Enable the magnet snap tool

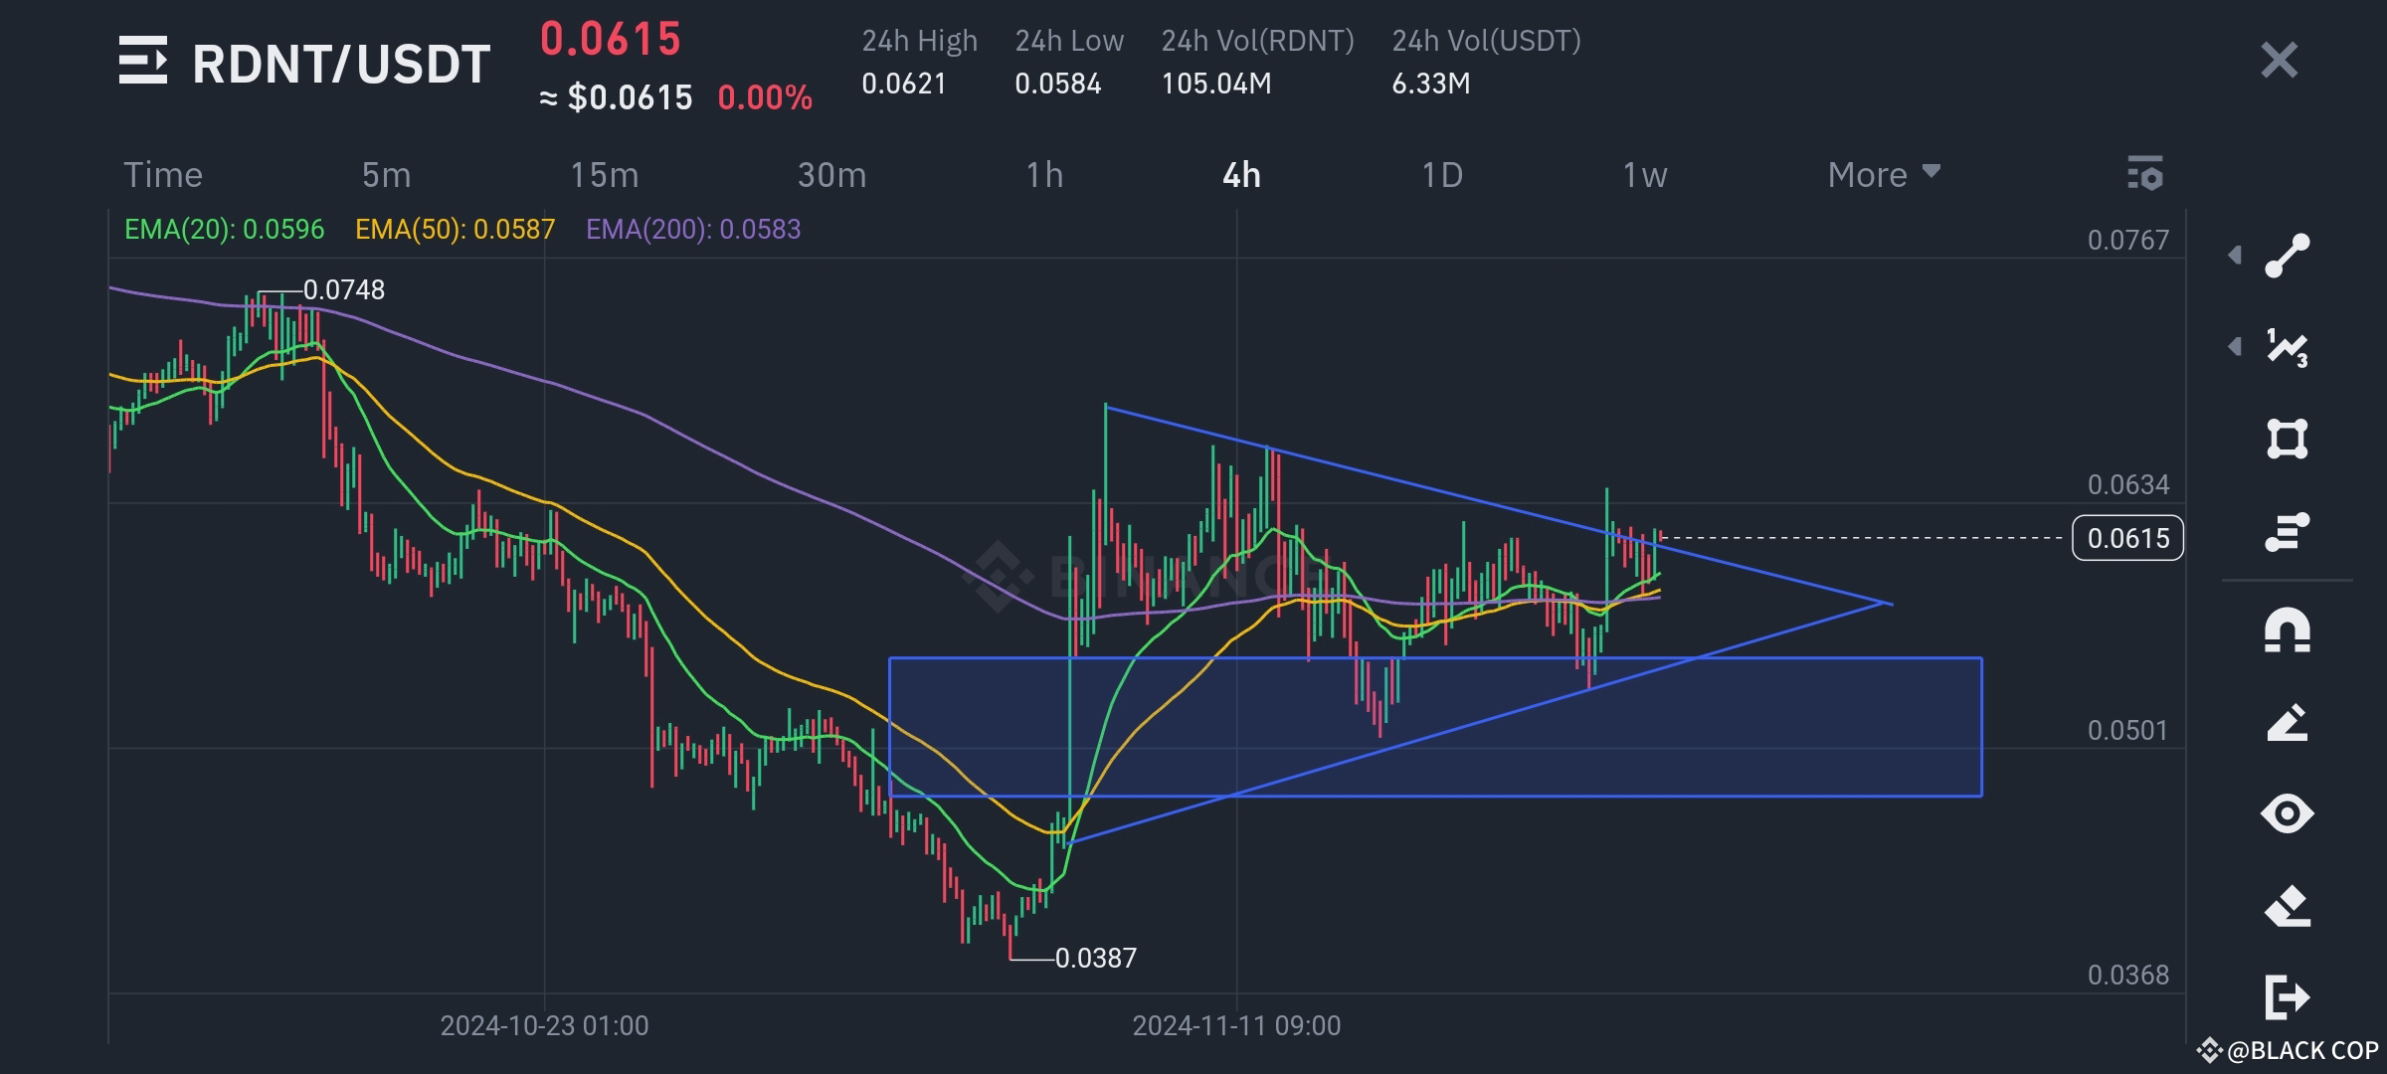pos(2288,626)
